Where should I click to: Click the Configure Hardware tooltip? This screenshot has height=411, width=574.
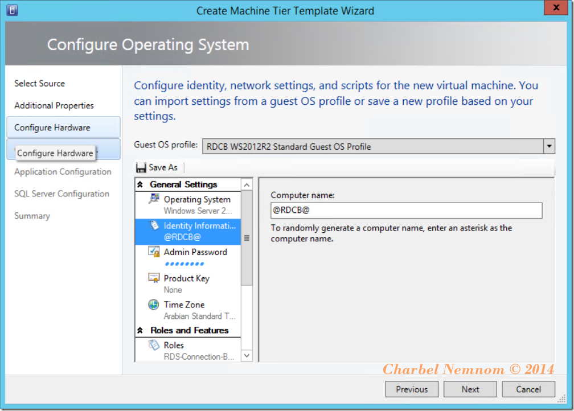pos(55,153)
